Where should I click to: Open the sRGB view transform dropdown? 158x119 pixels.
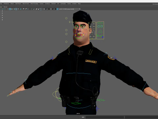(69, 9)
